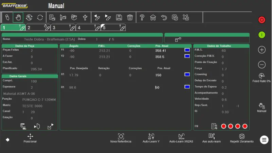The width and height of the screenshot is (272, 153).
Task: Select bend step tab 1
Action: tap(13, 28)
